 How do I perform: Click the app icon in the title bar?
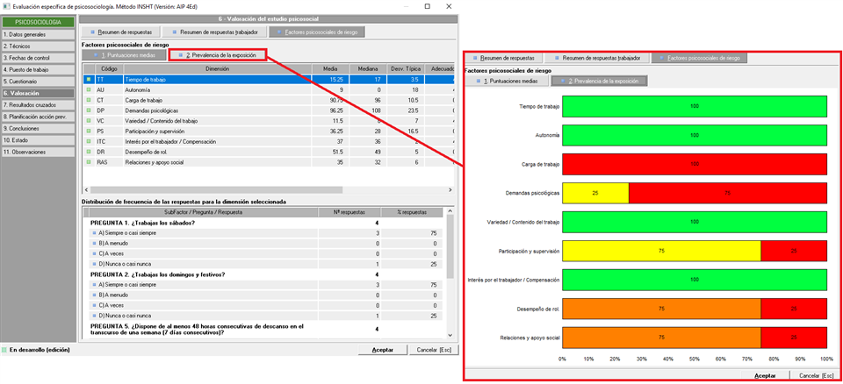[x=6, y=6]
